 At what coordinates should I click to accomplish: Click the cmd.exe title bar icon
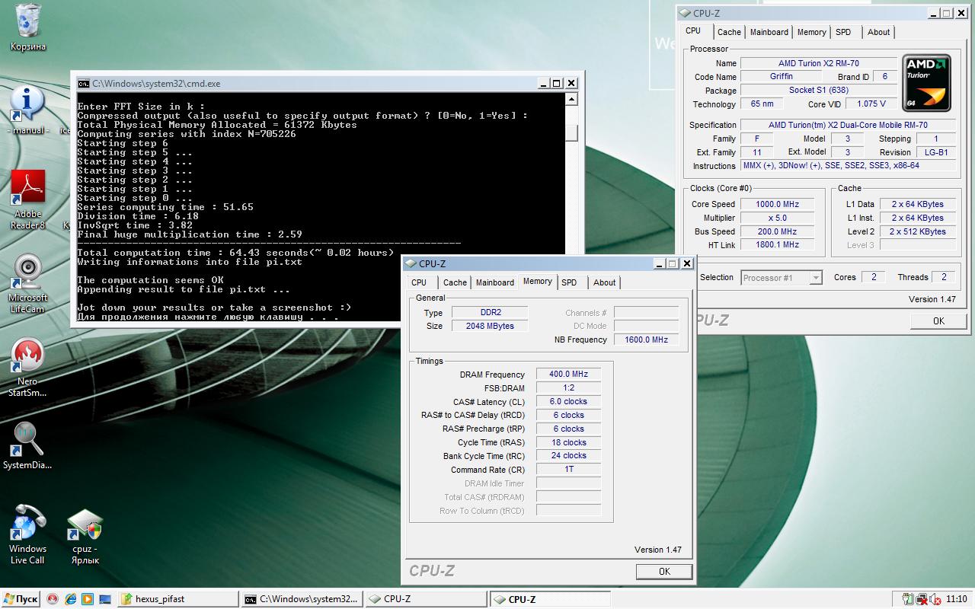pos(84,84)
